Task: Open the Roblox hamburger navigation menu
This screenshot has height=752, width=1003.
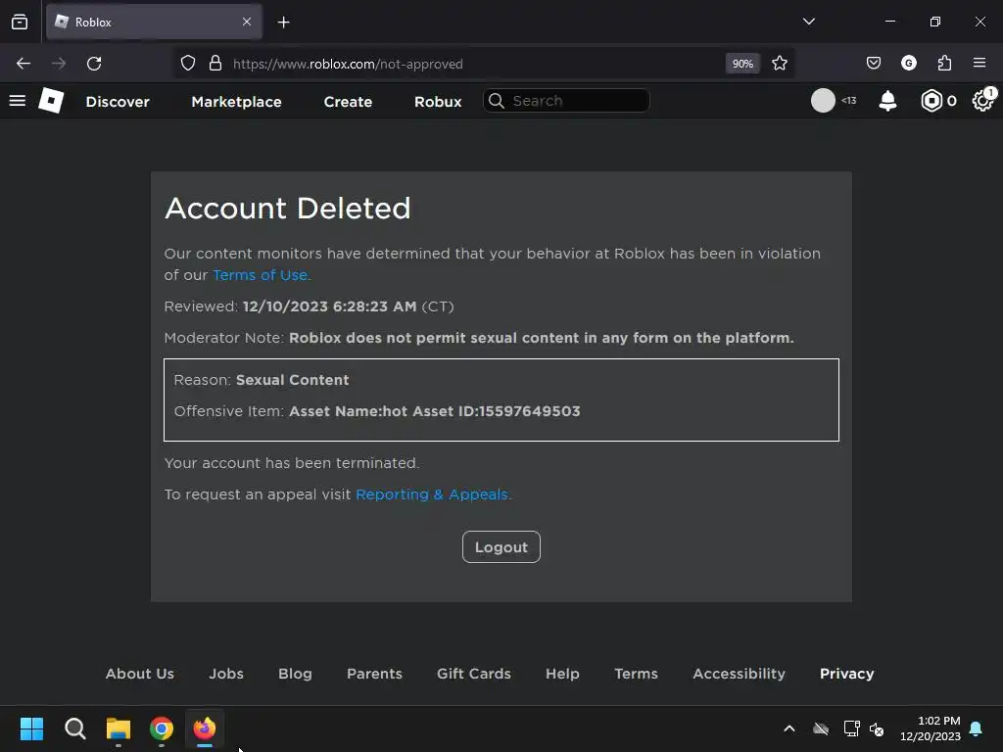Action: pos(18,101)
